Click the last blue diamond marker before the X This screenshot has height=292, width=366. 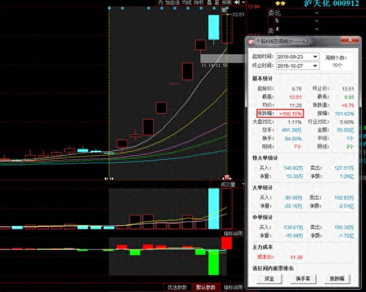pos(214,8)
